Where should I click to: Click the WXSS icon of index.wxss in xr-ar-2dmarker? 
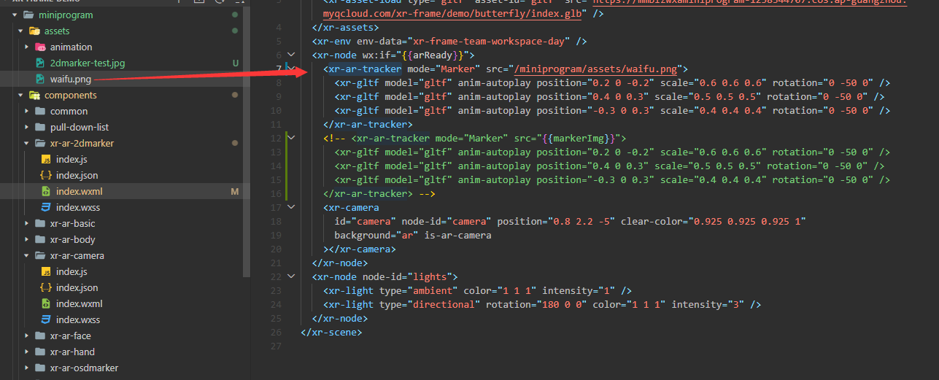coord(46,207)
